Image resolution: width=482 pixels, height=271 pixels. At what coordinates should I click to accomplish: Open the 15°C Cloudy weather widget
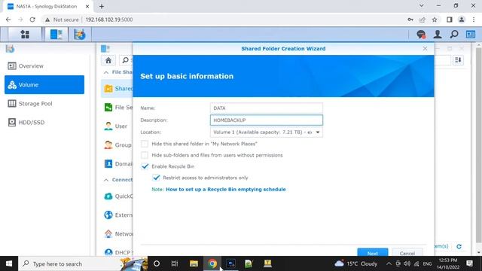(x=356, y=263)
